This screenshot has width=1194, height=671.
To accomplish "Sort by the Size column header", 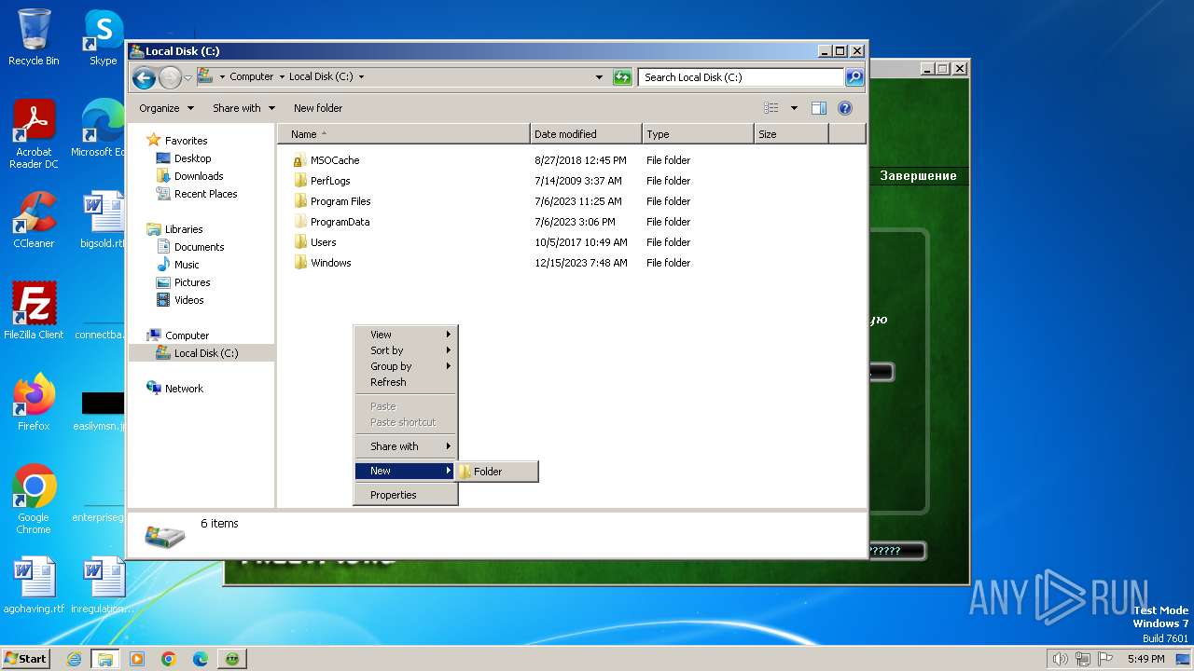I will [791, 134].
